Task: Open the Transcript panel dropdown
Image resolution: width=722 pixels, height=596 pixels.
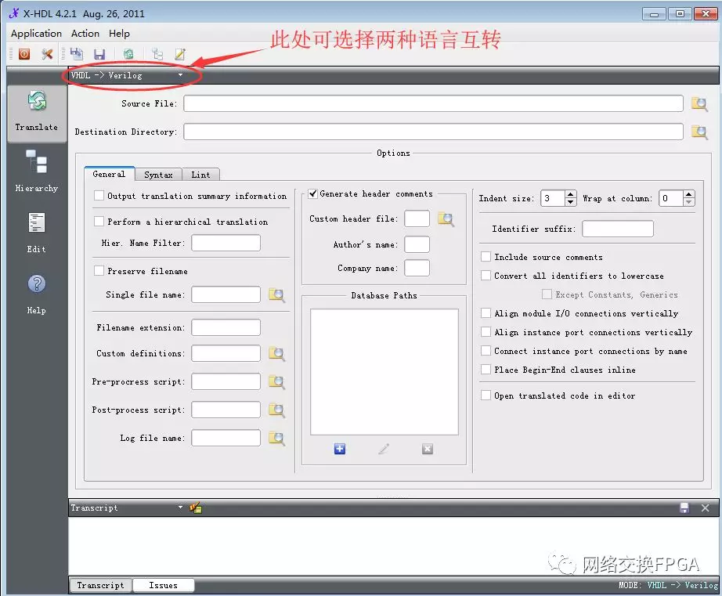Action: 127,508
